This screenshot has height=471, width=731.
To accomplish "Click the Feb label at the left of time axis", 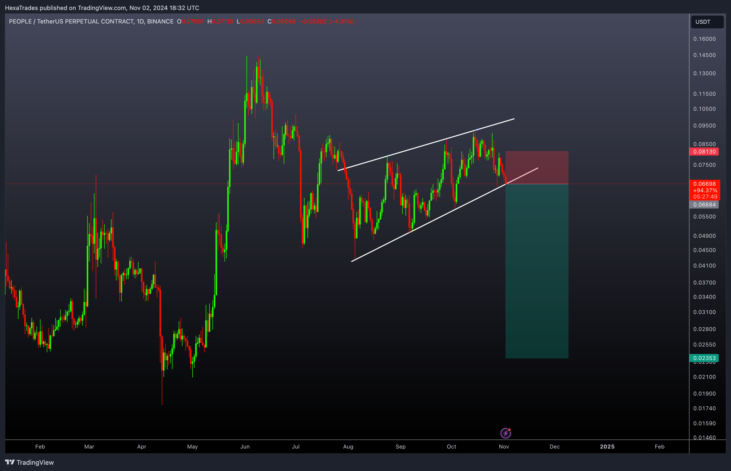I will [x=40, y=446].
